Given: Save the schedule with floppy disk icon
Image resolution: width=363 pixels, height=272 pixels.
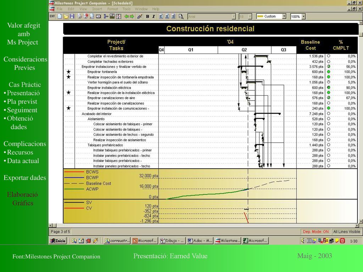Looking at the screenshot, I should point(72,16).
